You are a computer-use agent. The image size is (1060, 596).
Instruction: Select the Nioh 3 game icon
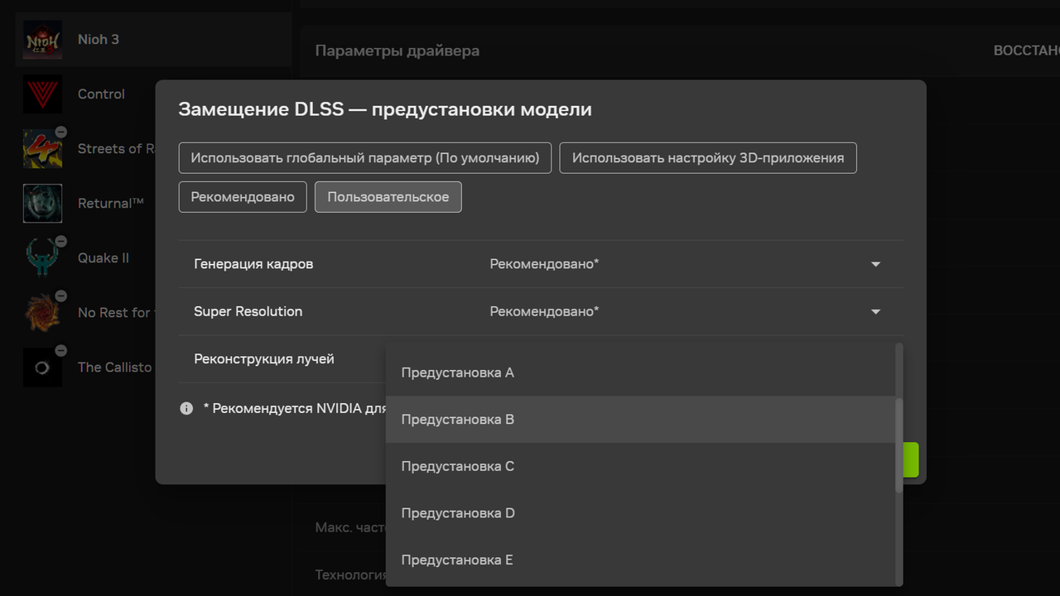42,40
